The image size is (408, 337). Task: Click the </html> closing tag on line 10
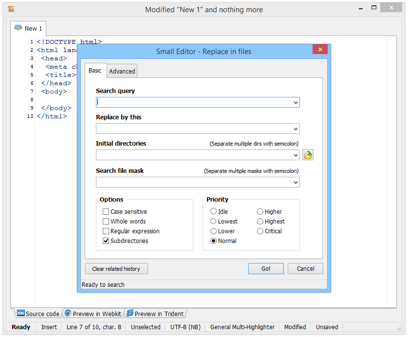[x=52, y=116]
